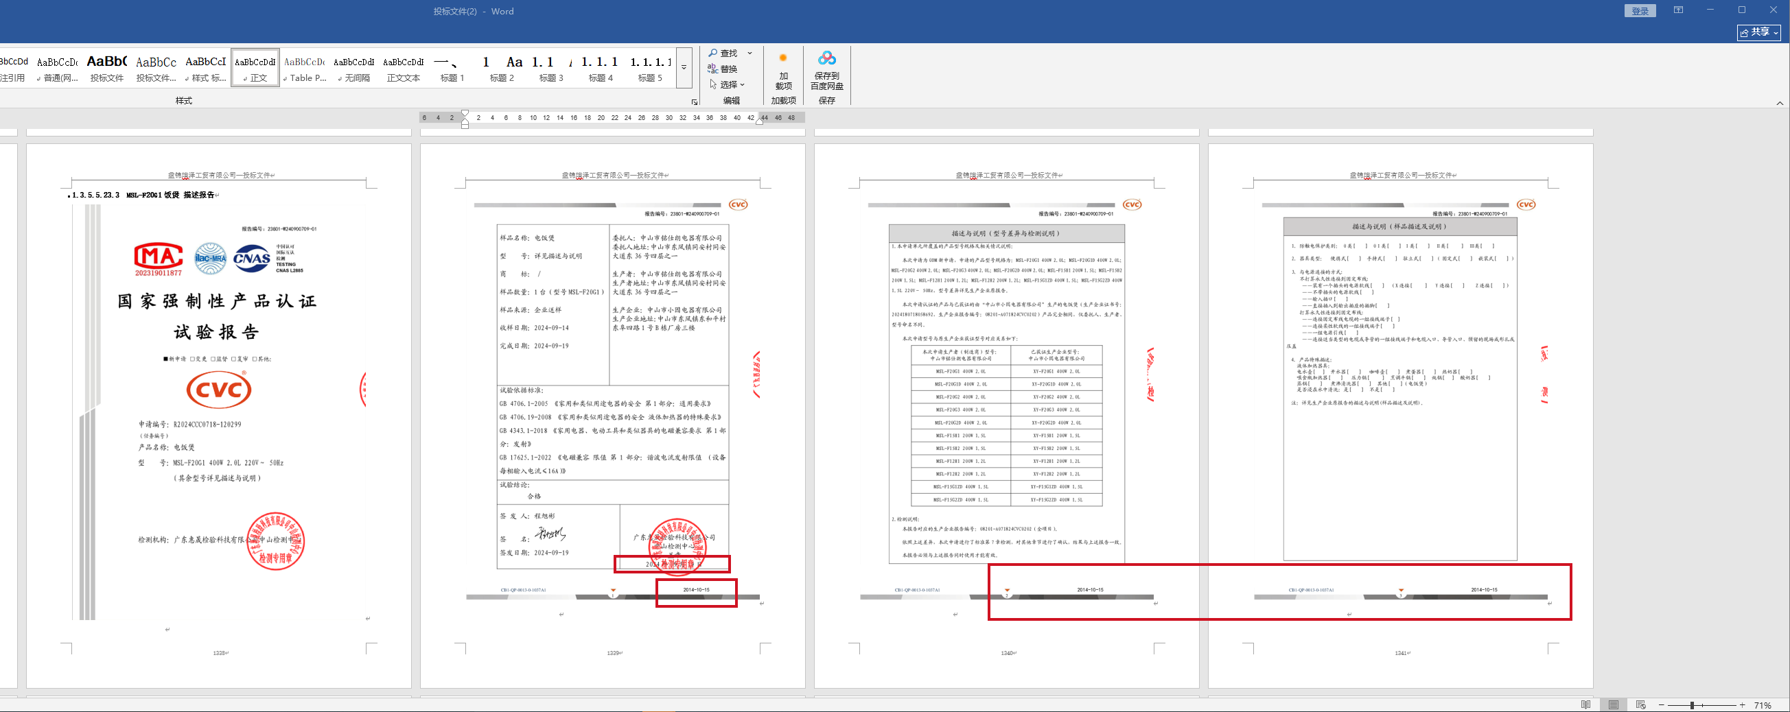The image size is (1790, 712).
Task: Switch to Web Layout view
Action: pos(1641,704)
